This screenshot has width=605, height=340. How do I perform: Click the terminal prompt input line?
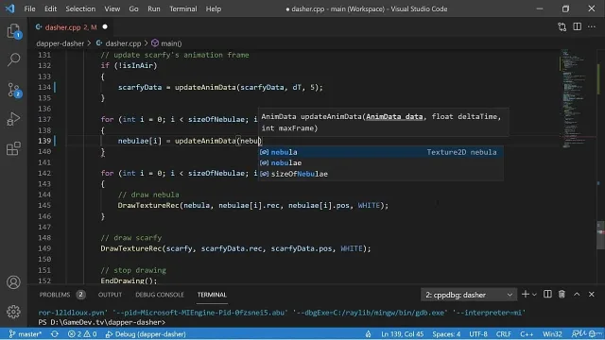click(x=102, y=322)
